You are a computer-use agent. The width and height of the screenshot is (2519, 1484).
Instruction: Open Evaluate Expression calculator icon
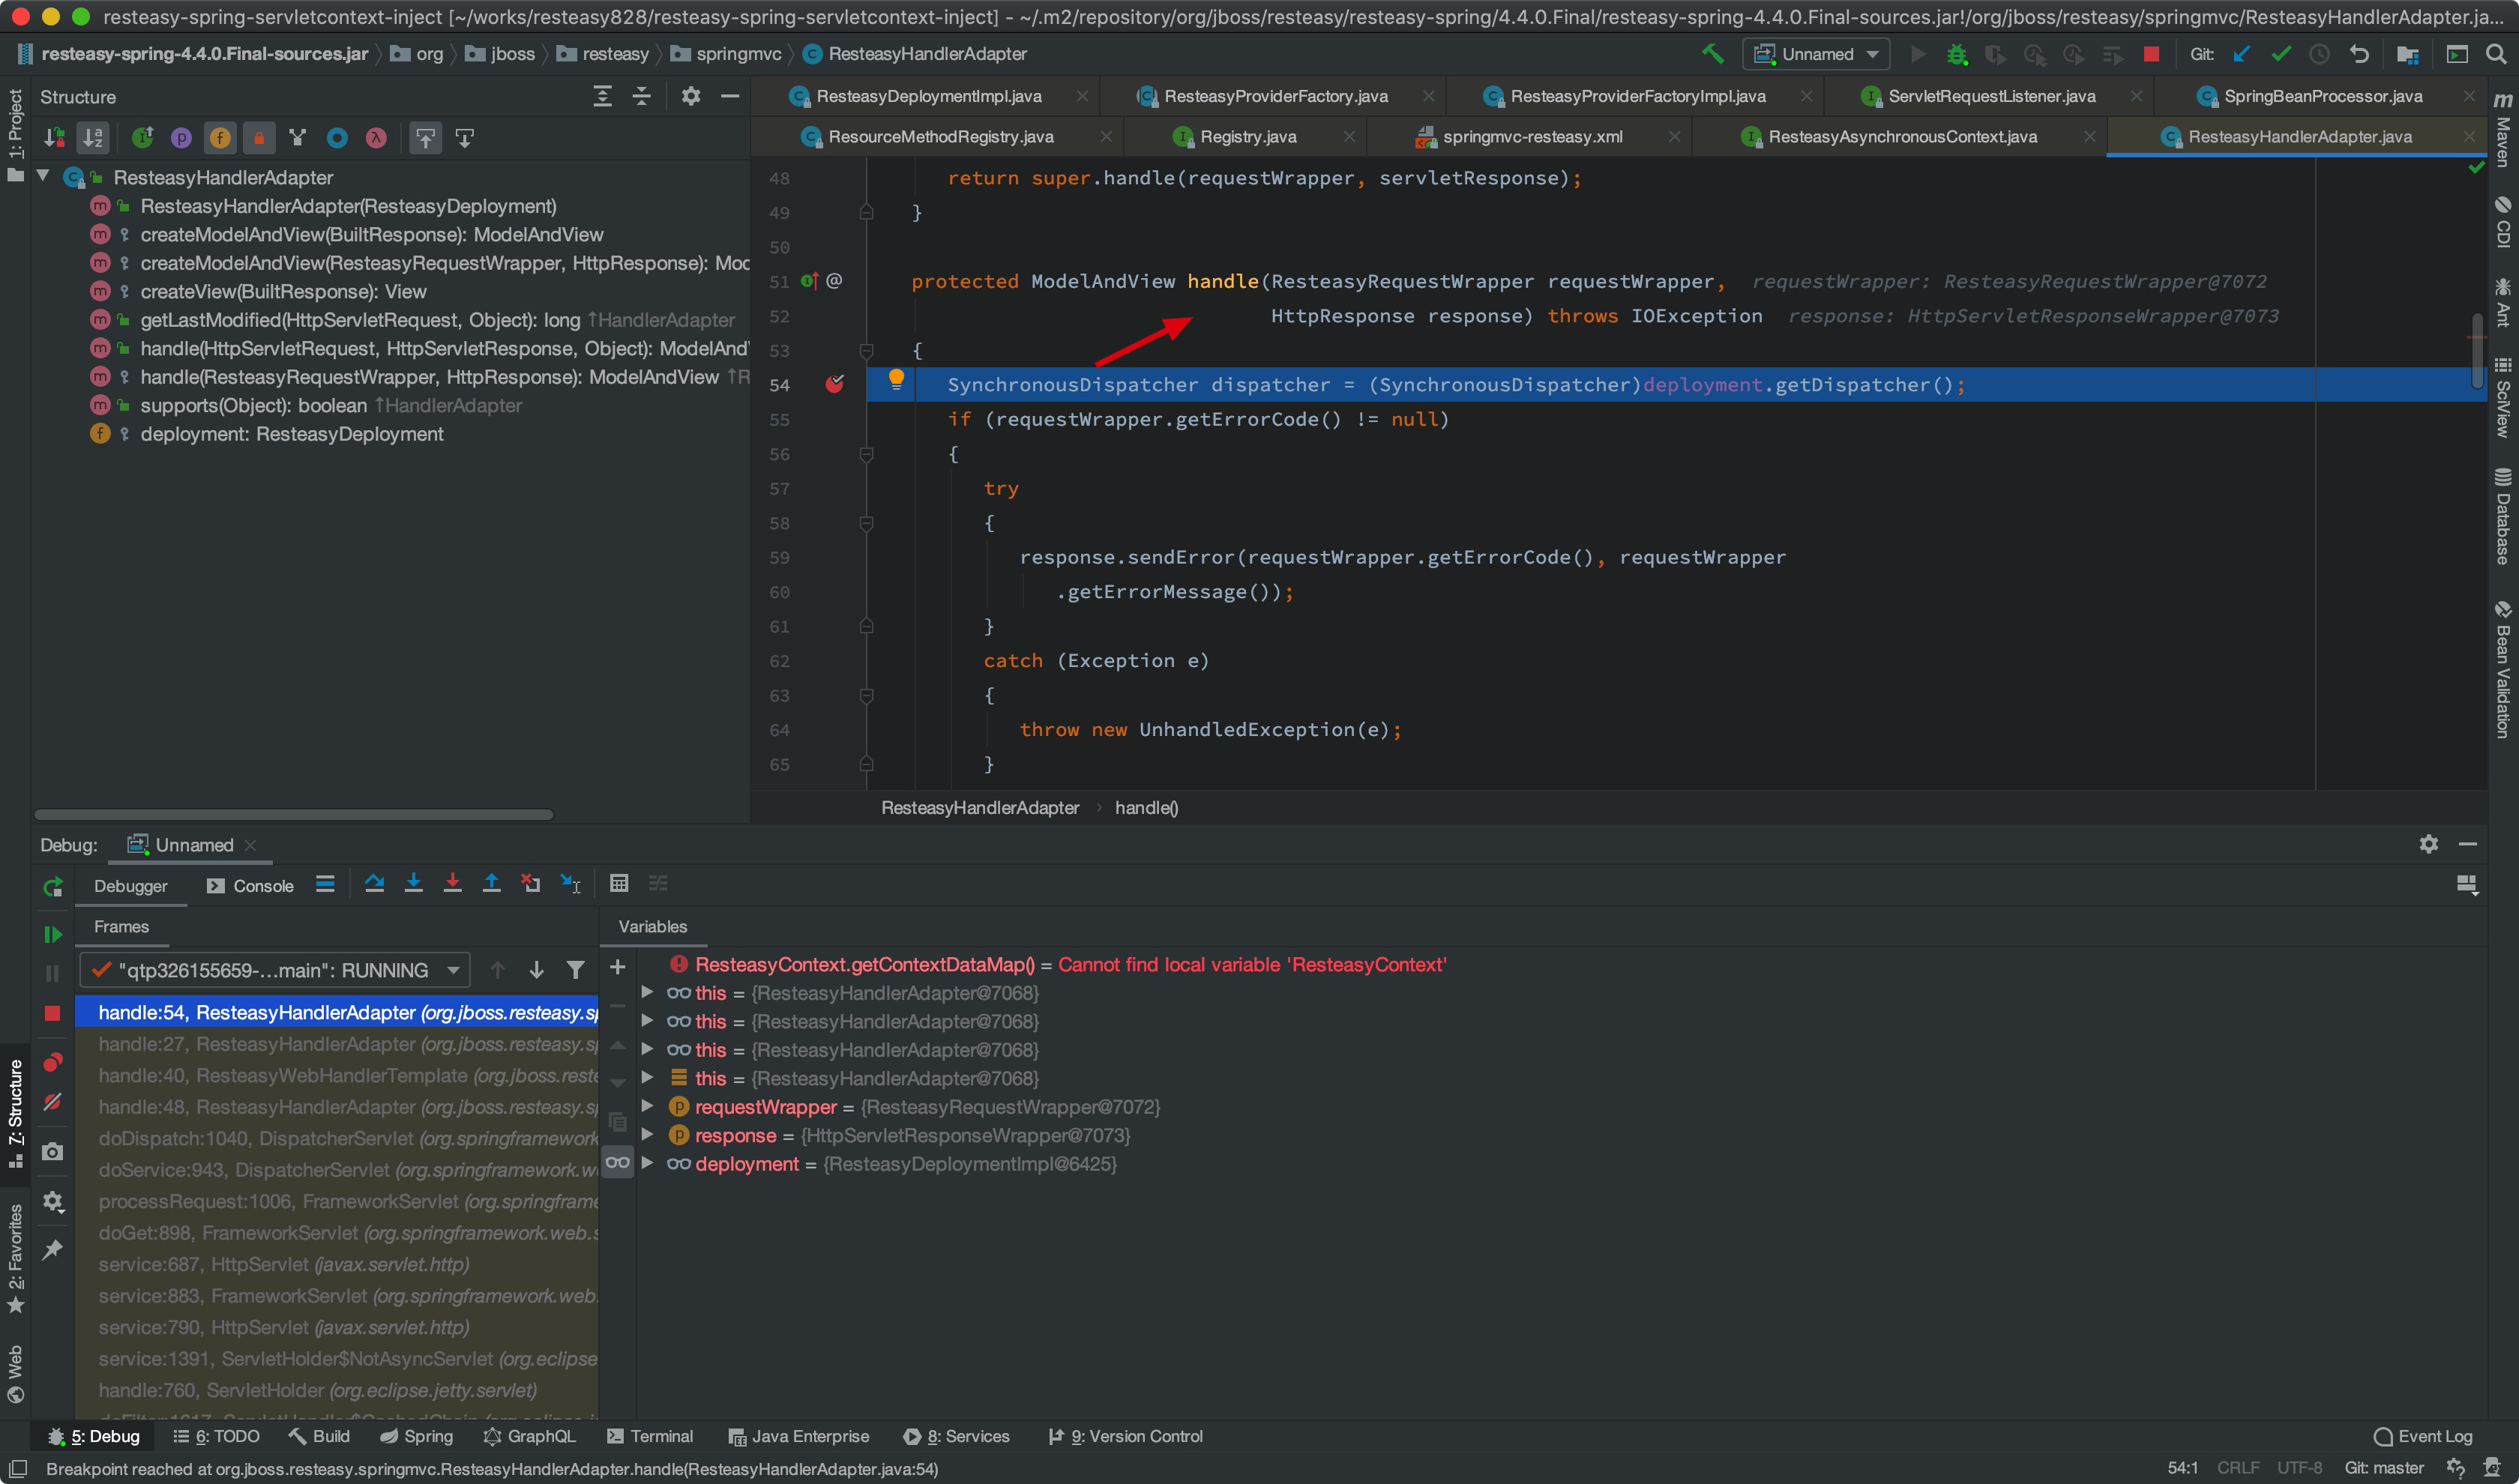[x=619, y=884]
